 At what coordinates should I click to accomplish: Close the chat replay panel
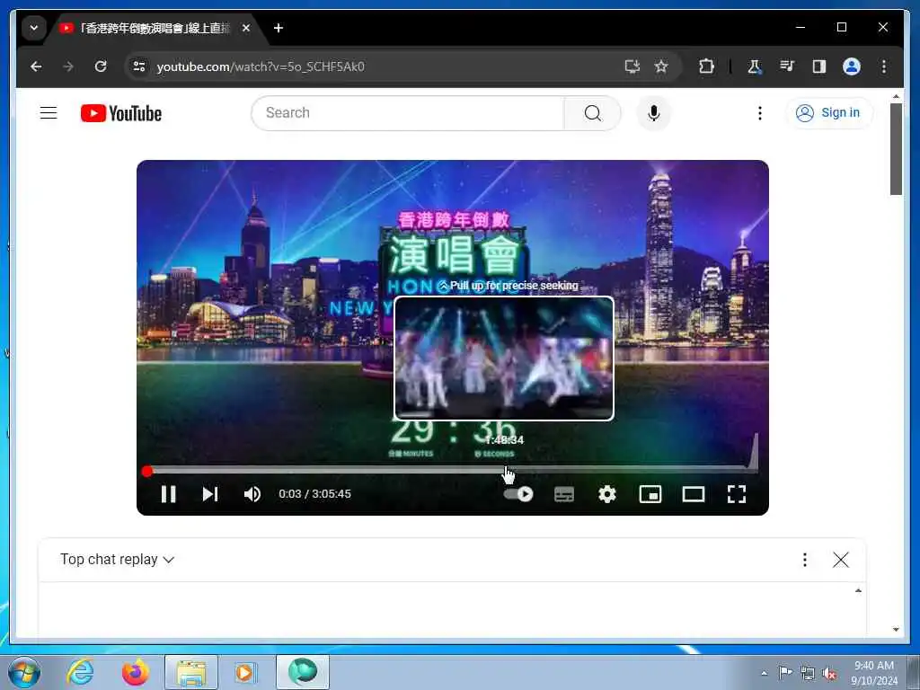tap(841, 560)
